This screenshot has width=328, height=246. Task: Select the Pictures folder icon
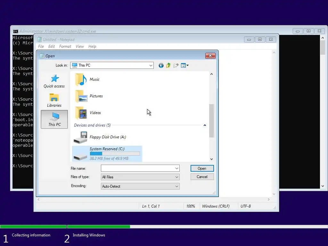(81, 96)
